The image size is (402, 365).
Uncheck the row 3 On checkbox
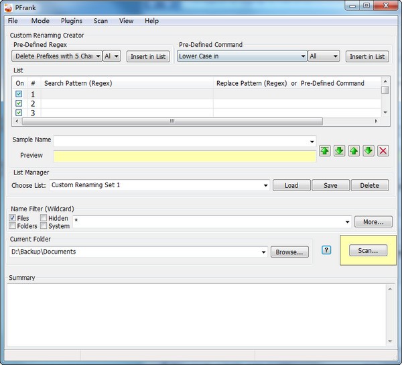(19, 113)
